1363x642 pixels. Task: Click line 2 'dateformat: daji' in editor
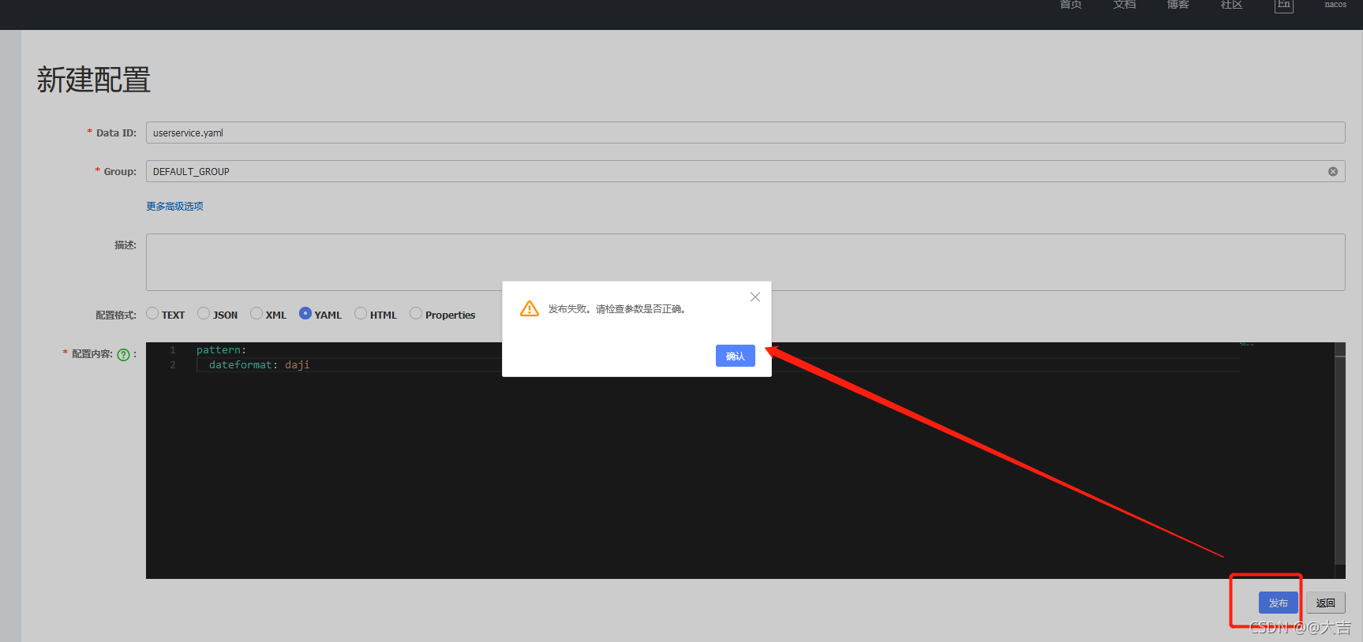click(259, 364)
